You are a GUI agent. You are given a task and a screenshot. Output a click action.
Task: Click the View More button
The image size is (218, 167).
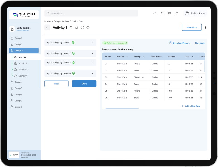point(192,27)
